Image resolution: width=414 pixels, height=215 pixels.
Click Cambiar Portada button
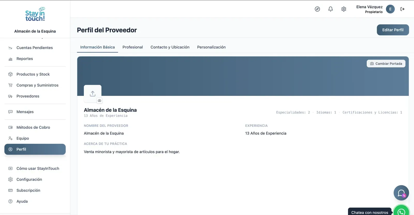pos(386,64)
